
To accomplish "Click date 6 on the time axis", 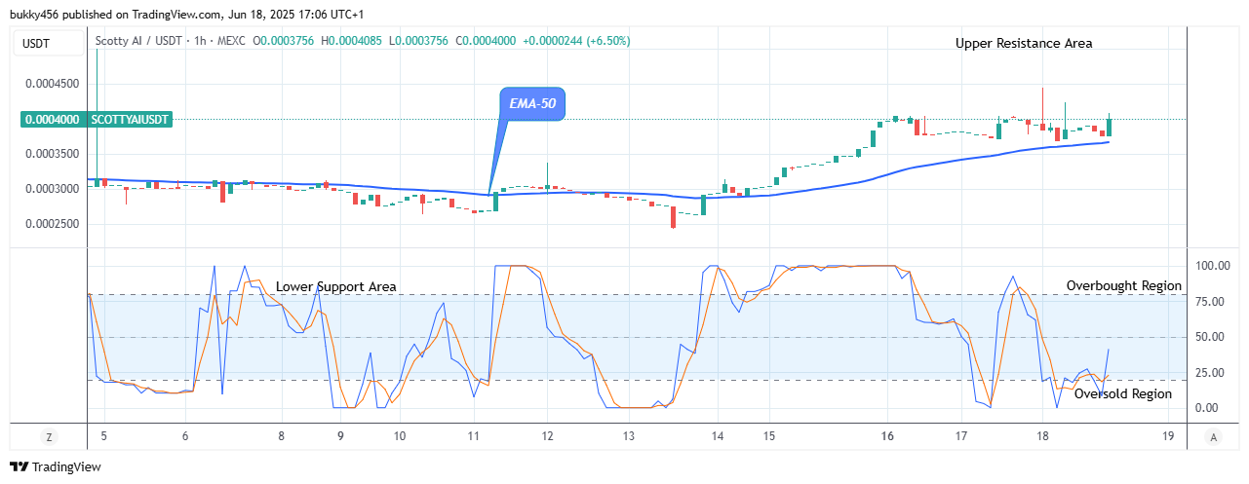I will (x=185, y=437).
